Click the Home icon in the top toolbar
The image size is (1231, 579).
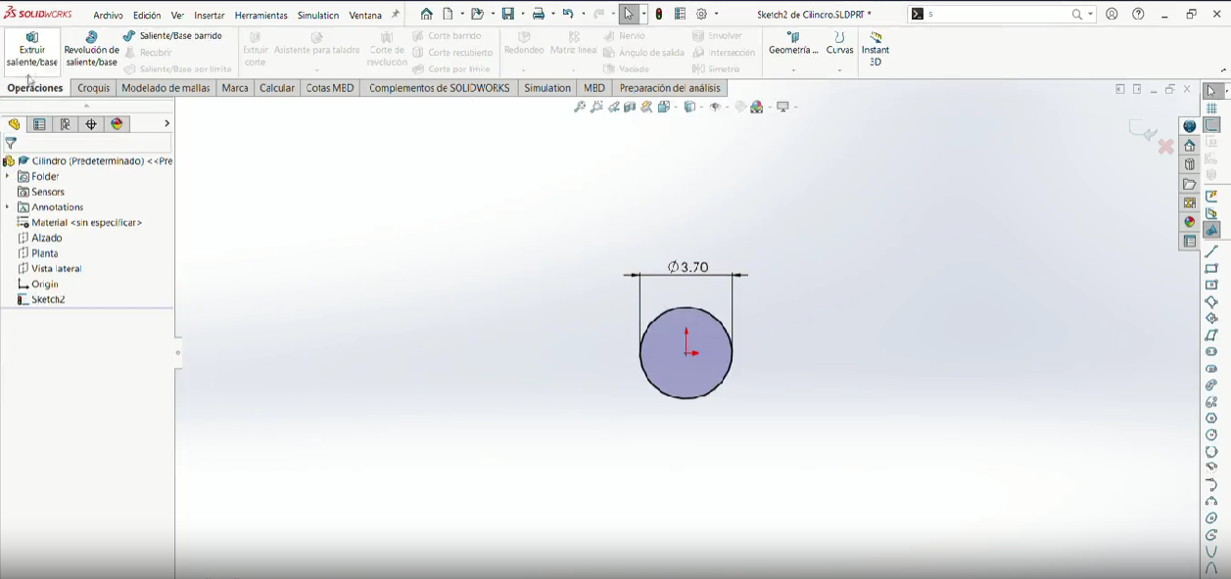(x=426, y=15)
